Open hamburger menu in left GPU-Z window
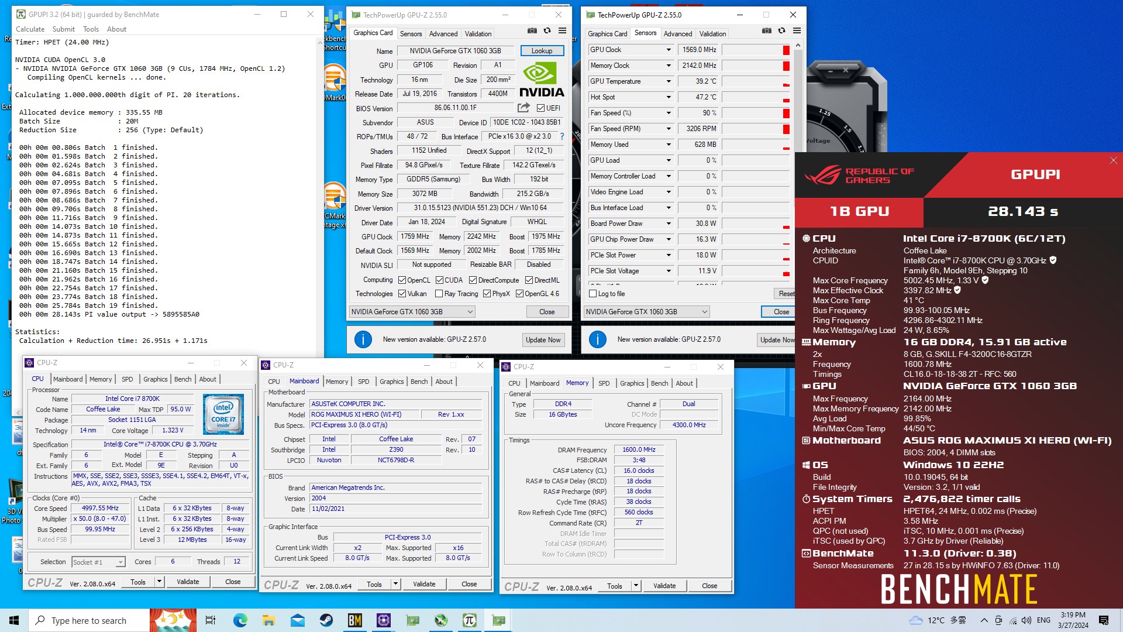This screenshot has height=632, width=1123. point(562,31)
